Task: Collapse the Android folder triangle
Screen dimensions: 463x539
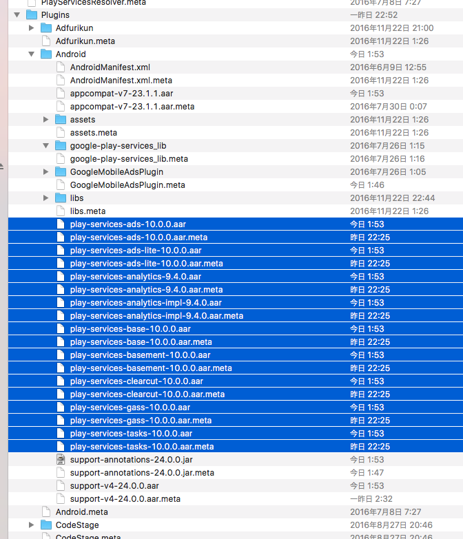Action: click(x=31, y=54)
